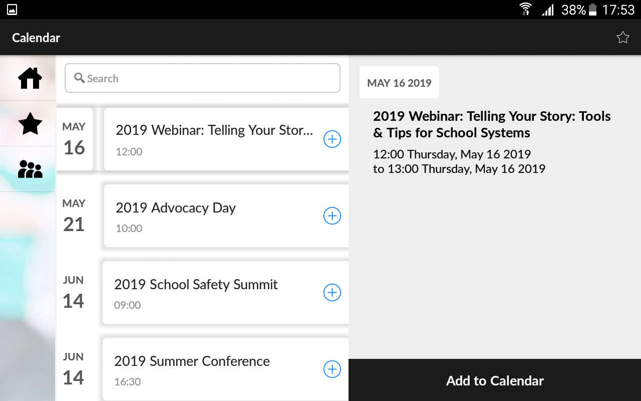Screen dimensions: 641x401
Task: Click the search magnifier icon
Action: [79, 78]
